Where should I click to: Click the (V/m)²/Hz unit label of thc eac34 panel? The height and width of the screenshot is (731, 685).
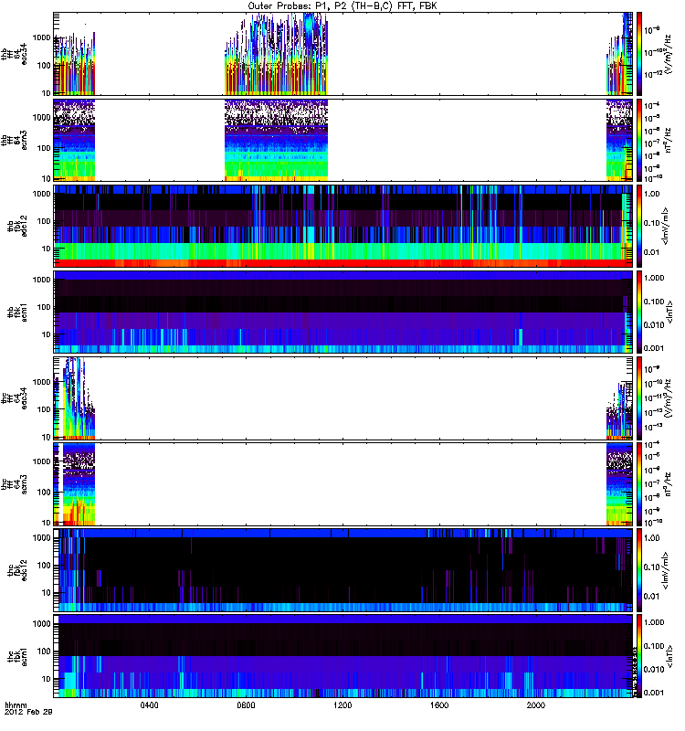coord(668,398)
